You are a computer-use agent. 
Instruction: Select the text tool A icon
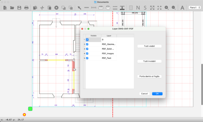(182, 8)
